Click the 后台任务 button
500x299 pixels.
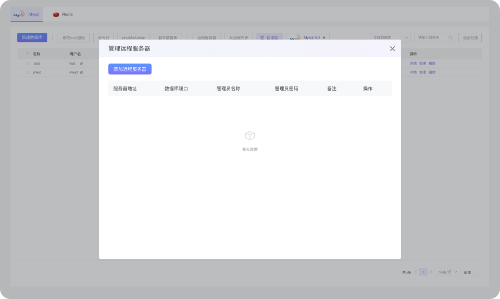click(470, 38)
